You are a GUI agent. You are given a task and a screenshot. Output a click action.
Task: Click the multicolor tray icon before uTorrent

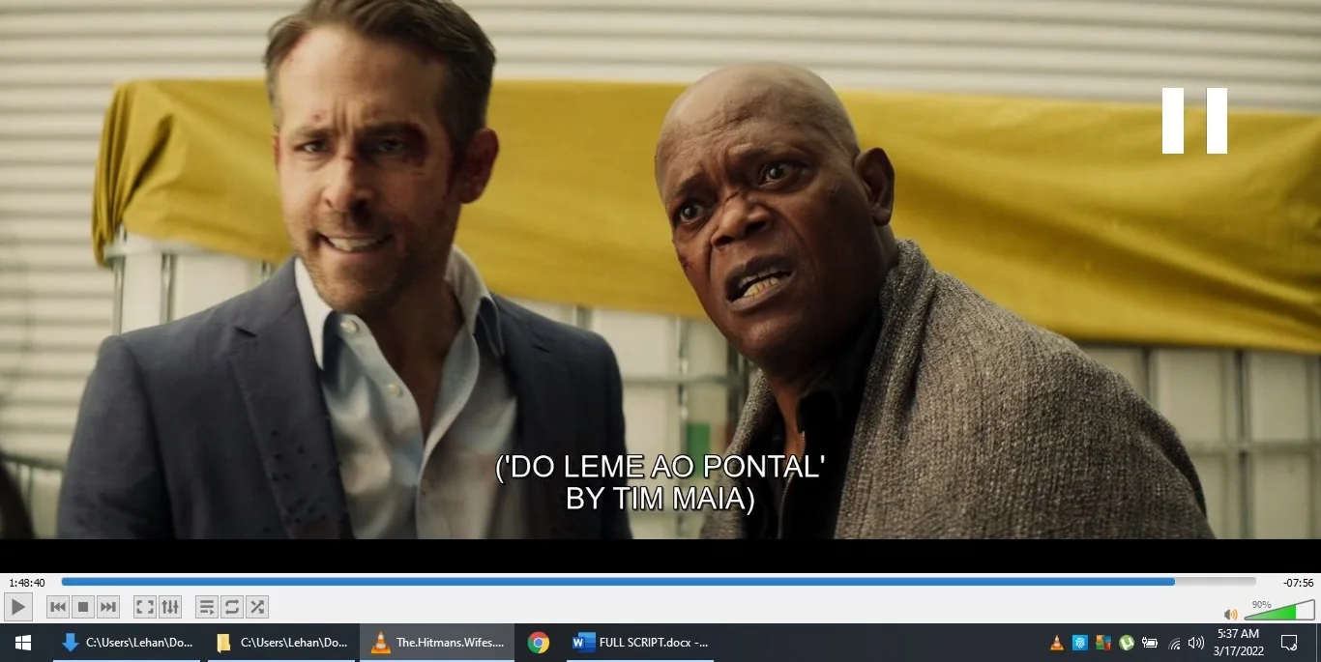[x=1103, y=643]
